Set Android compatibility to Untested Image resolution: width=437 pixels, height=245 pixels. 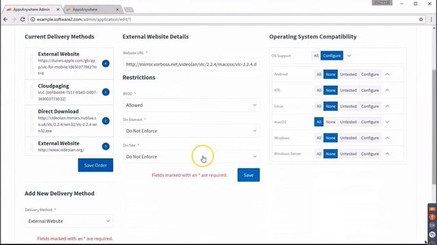click(348, 74)
